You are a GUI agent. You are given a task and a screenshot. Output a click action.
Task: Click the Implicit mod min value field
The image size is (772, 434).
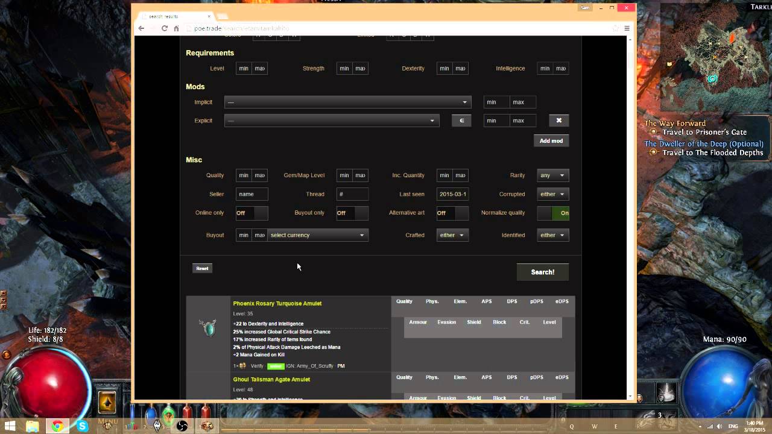click(x=497, y=102)
